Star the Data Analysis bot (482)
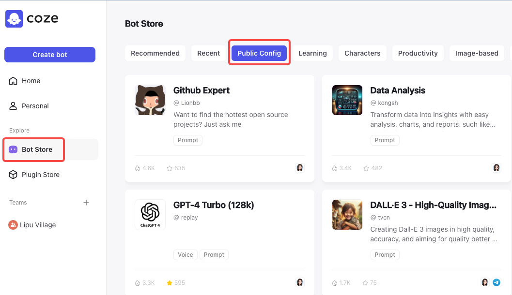The width and height of the screenshot is (512, 295). click(366, 168)
